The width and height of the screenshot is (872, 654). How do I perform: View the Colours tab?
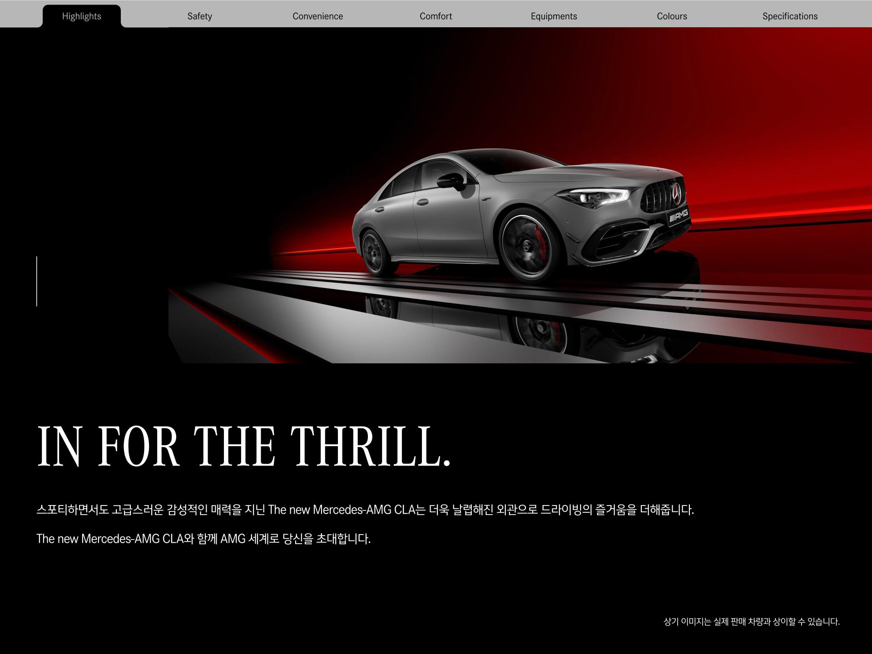tap(672, 16)
